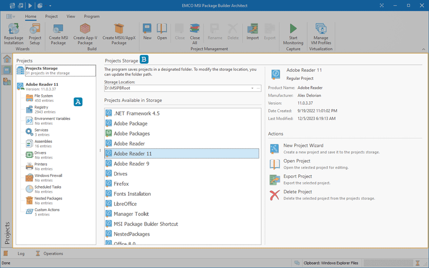The width and height of the screenshot is (429, 268).
Task: Select the Fonts Installation project
Action: (182, 194)
